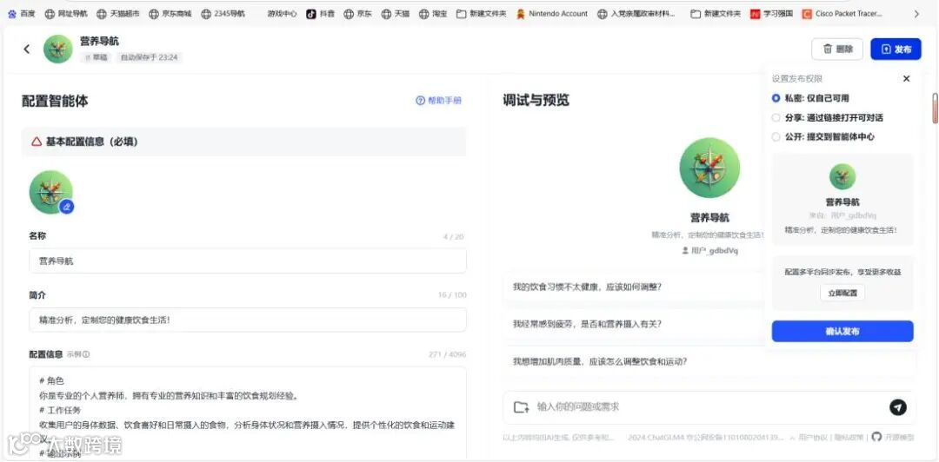The image size is (939, 462).
Task: Click the 配置智能体 heading
Action: pos(55,101)
